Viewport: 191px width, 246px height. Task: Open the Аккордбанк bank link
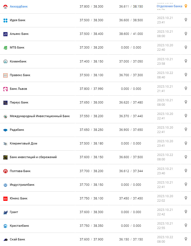(x=19, y=6)
